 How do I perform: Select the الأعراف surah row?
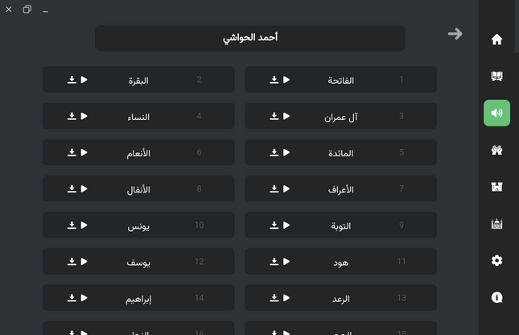[x=340, y=189]
